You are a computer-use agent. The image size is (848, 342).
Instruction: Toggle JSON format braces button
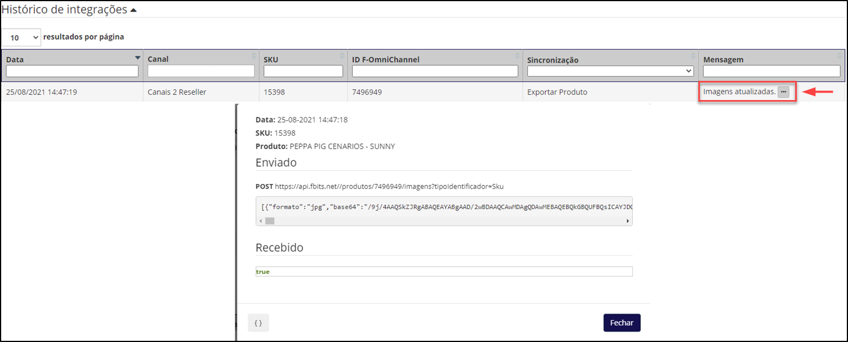tap(258, 322)
